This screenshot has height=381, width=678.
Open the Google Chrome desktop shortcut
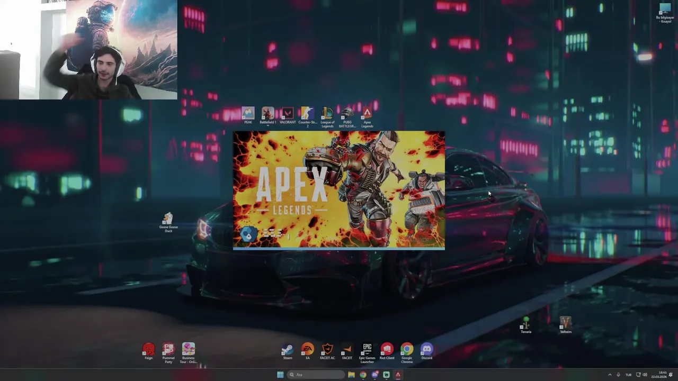[407, 353]
